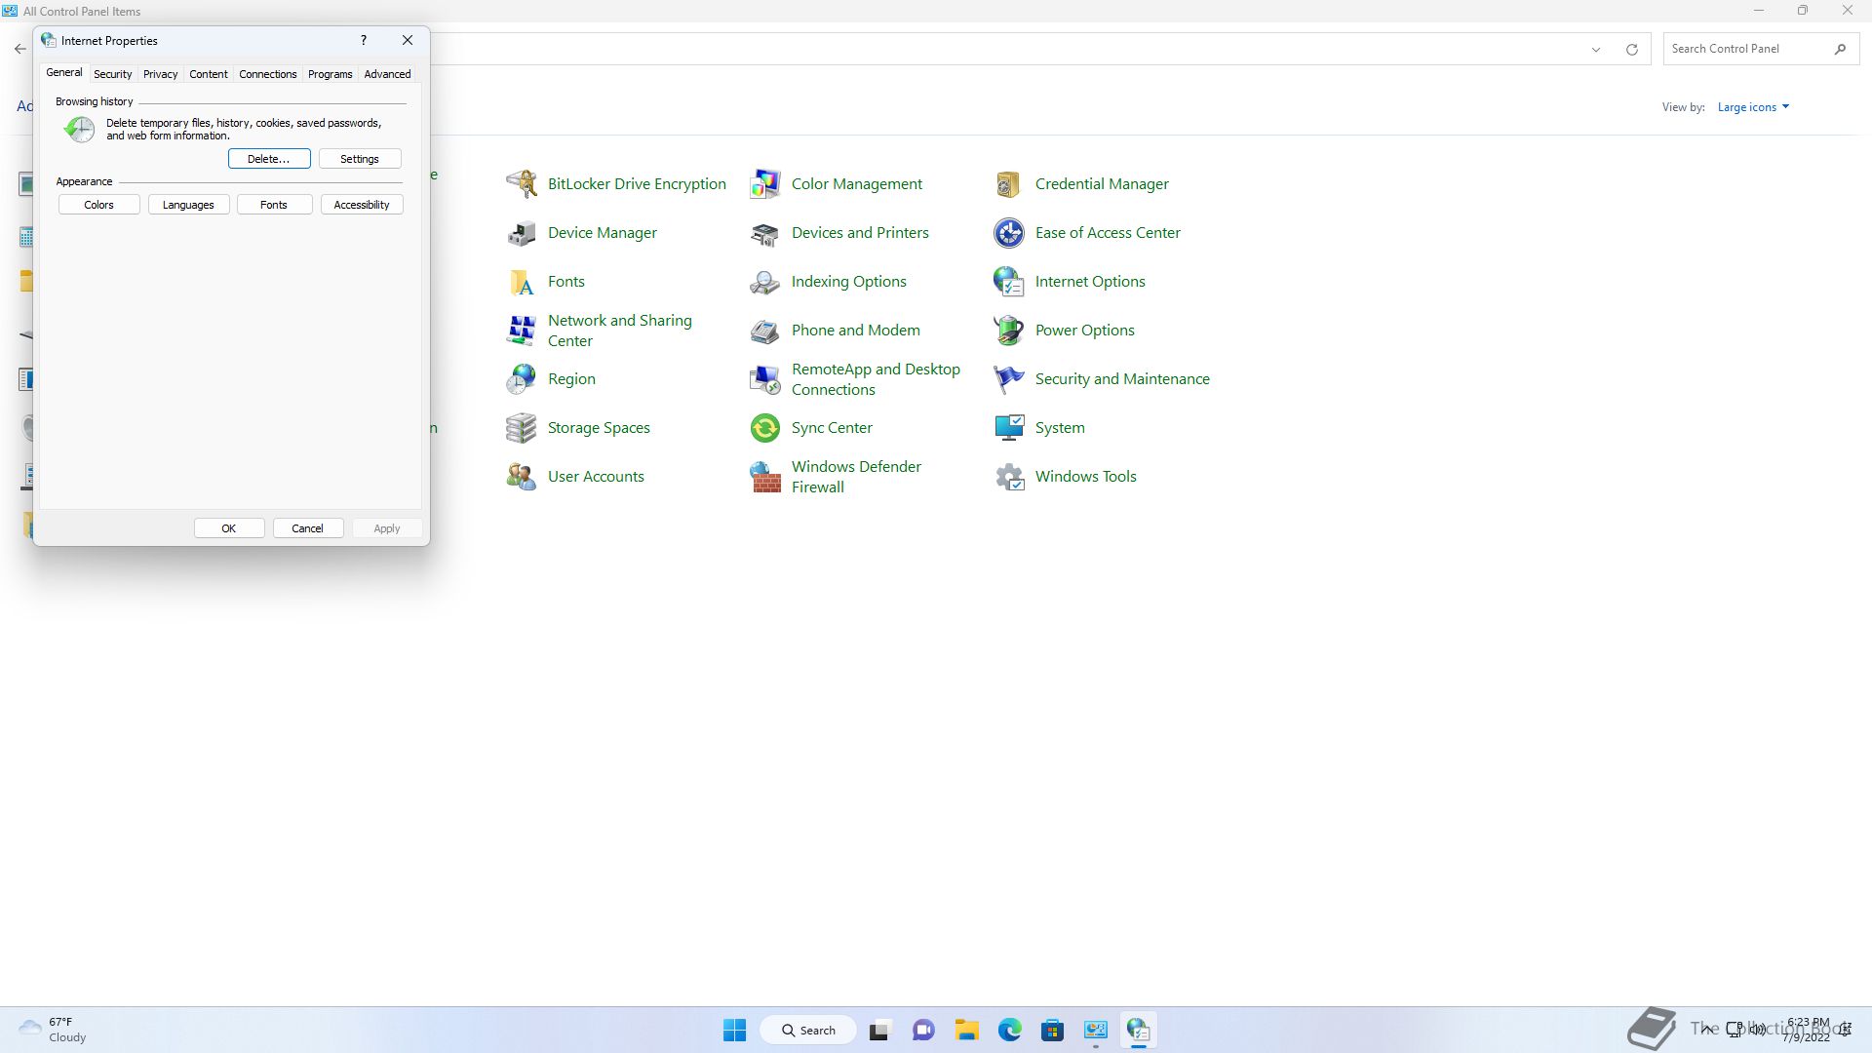Open Storage Spaces icon
1872x1053 pixels.
522,427
